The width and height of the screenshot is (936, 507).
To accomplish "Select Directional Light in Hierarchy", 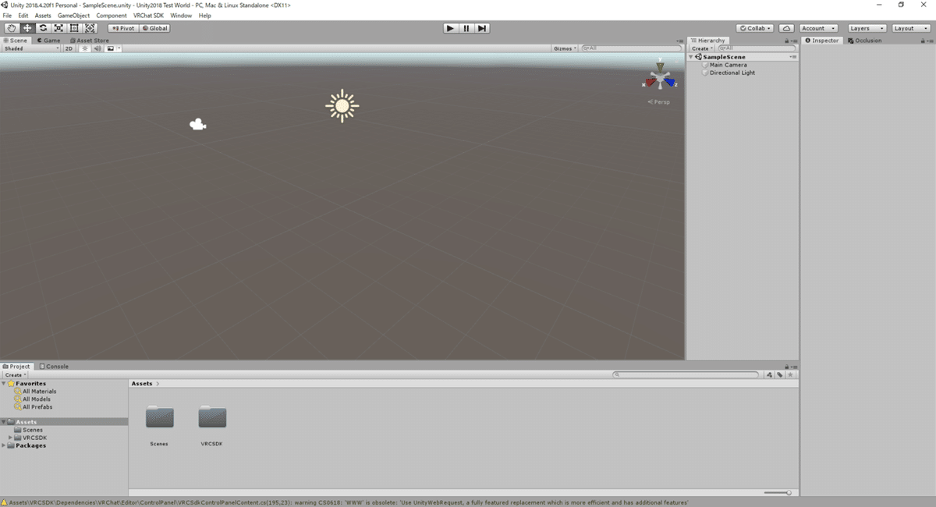I will 732,73.
